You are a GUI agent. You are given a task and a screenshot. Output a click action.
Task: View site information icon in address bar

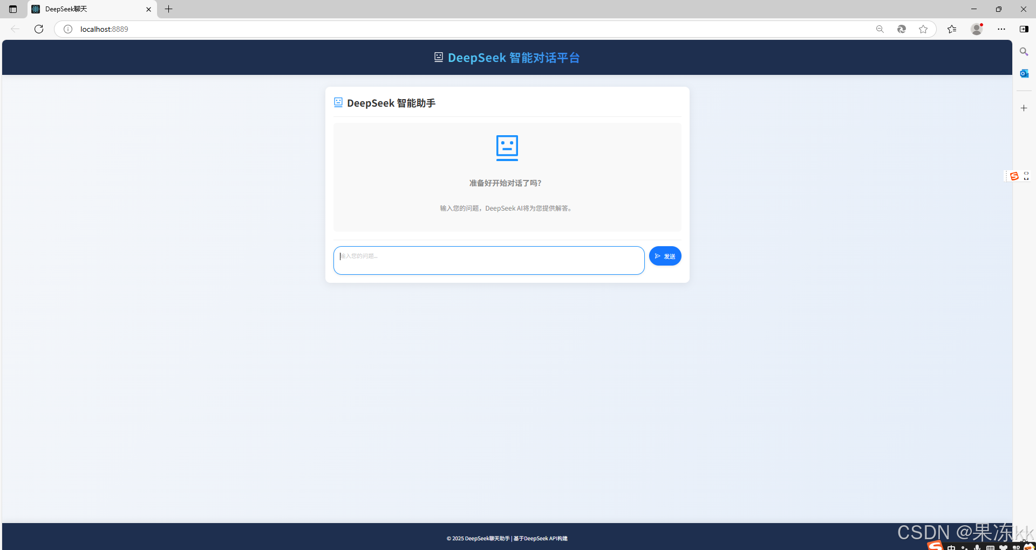click(x=68, y=29)
